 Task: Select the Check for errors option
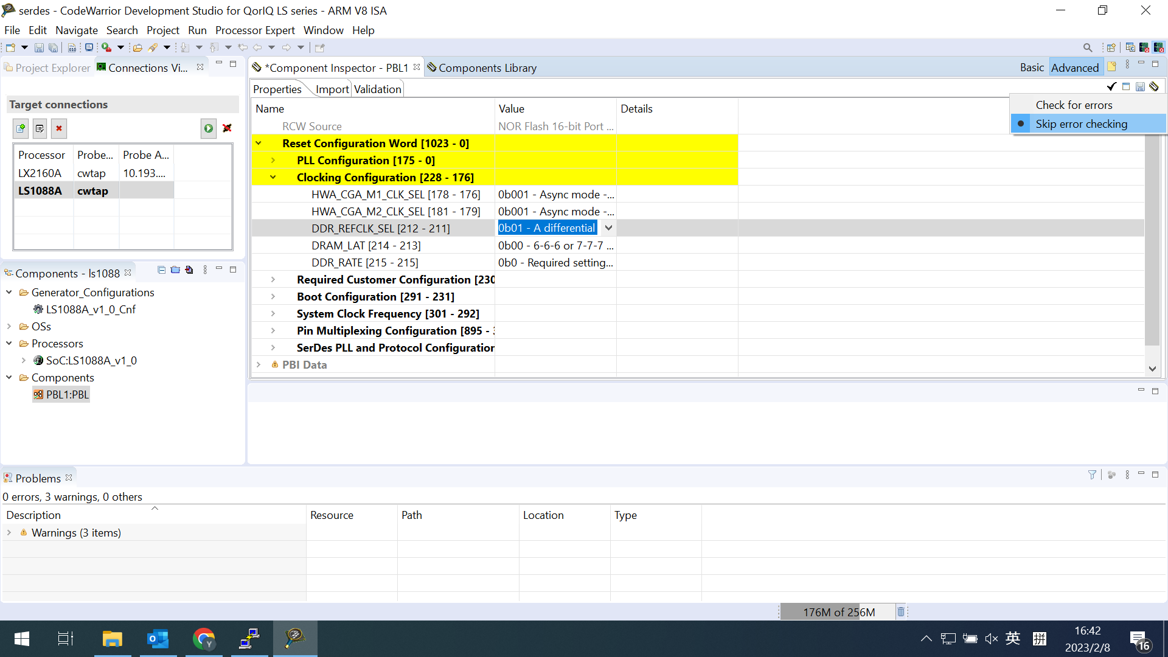click(1074, 105)
